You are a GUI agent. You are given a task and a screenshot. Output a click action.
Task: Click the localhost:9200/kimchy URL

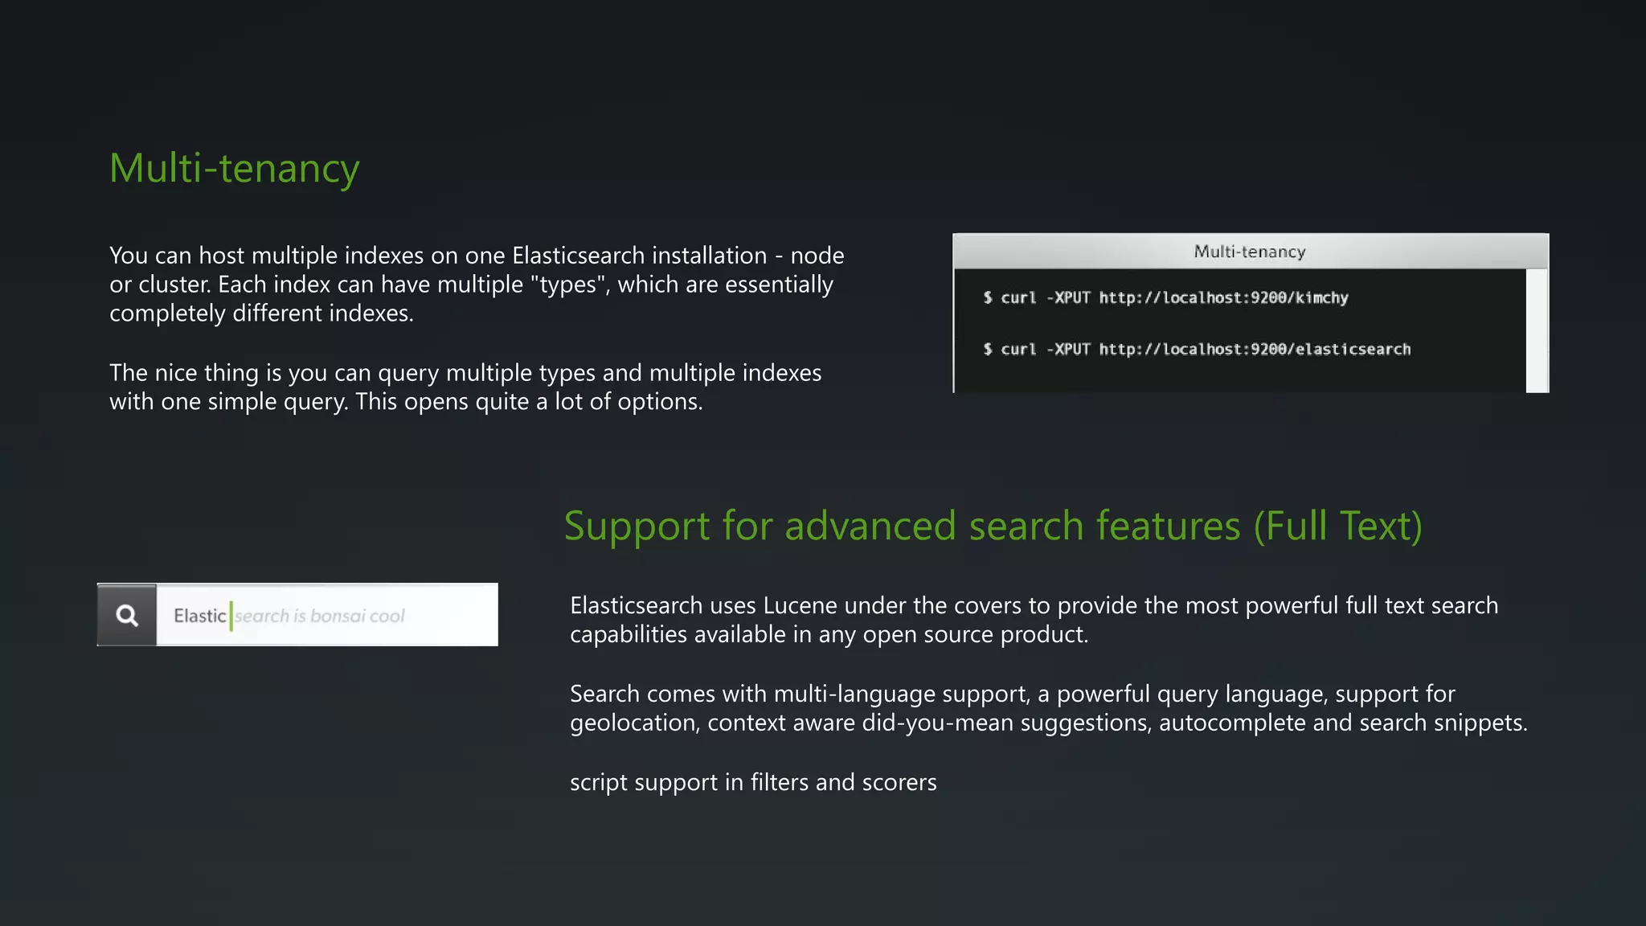1223,298
